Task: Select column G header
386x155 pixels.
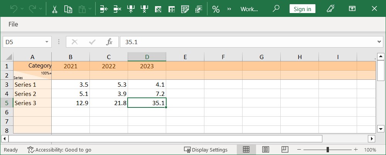Action: [261, 57]
